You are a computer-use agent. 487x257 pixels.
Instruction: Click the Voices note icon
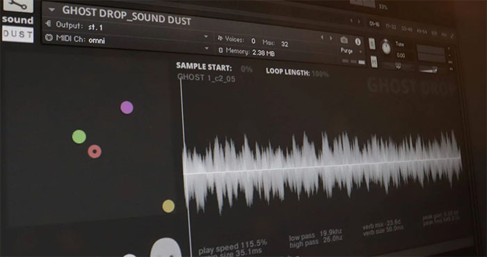(221, 38)
